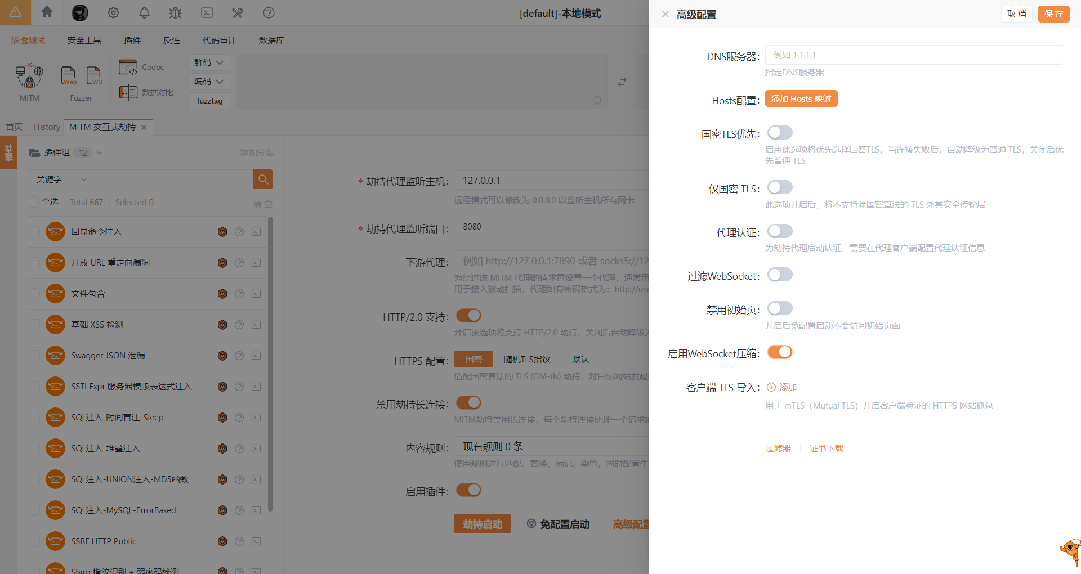
Task: Click the bug report icon
Action: pos(175,12)
